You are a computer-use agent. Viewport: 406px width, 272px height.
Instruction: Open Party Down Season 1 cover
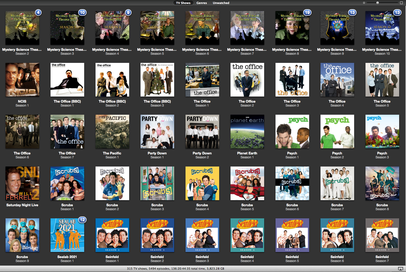pyautogui.click(x=157, y=132)
